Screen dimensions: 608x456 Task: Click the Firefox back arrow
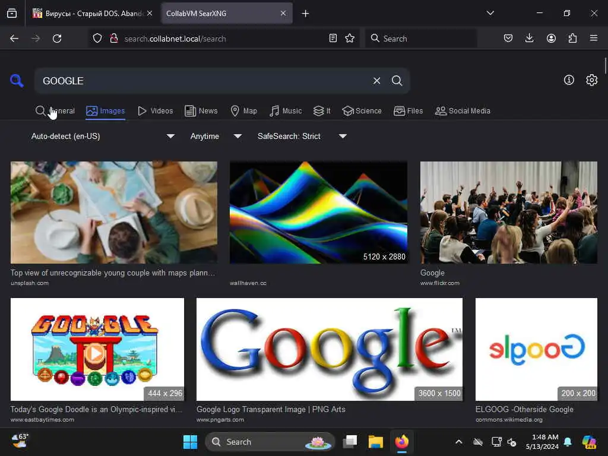(14, 39)
